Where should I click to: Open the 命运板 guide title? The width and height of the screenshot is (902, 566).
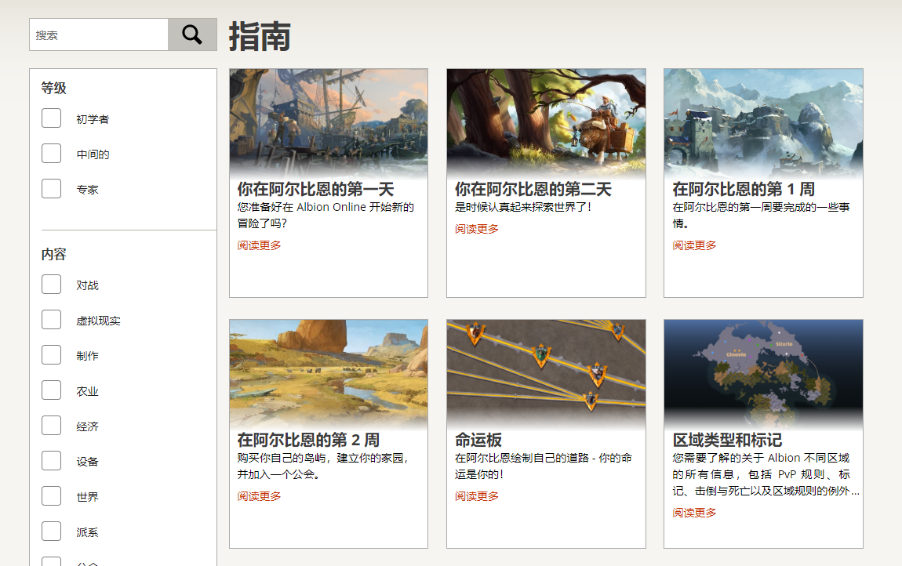coord(478,440)
